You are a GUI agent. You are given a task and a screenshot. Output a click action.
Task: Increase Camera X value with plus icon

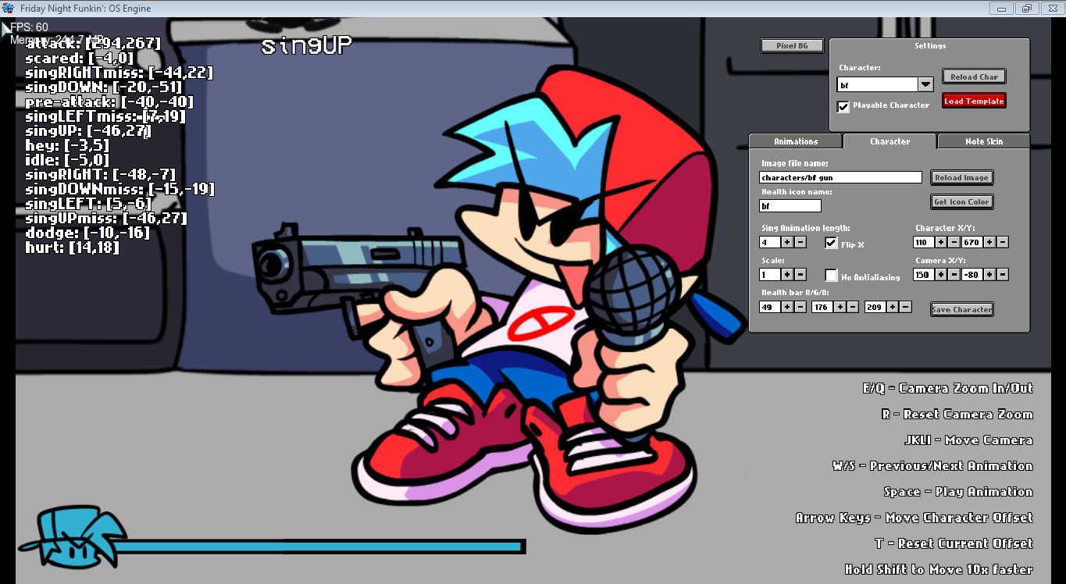(x=940, y=274)
